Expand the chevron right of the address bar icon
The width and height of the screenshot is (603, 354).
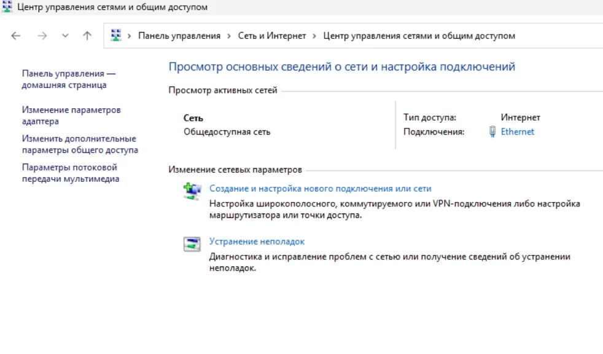[130, 36]
